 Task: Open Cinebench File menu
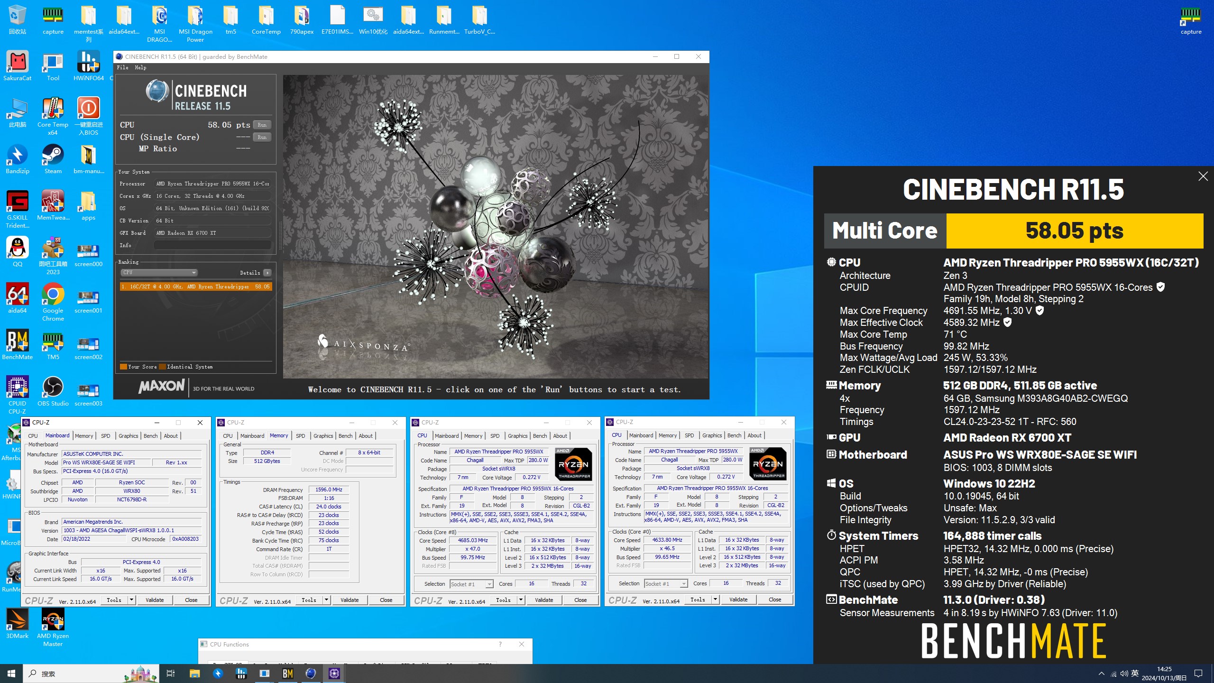pos(122,67)
